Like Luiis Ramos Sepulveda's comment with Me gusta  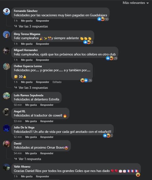(x=31, y=105)
